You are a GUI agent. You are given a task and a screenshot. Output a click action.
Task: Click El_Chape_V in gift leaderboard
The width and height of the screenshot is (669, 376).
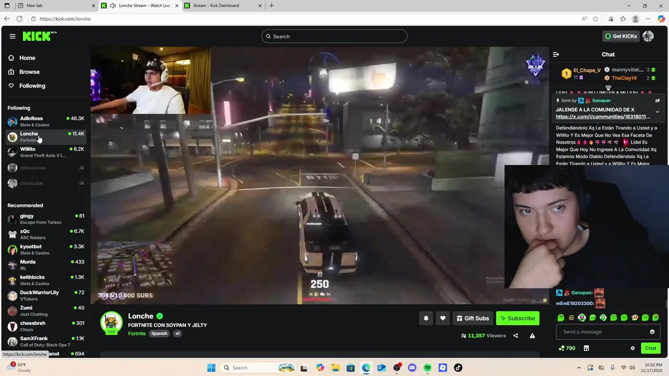pos(587,70)
